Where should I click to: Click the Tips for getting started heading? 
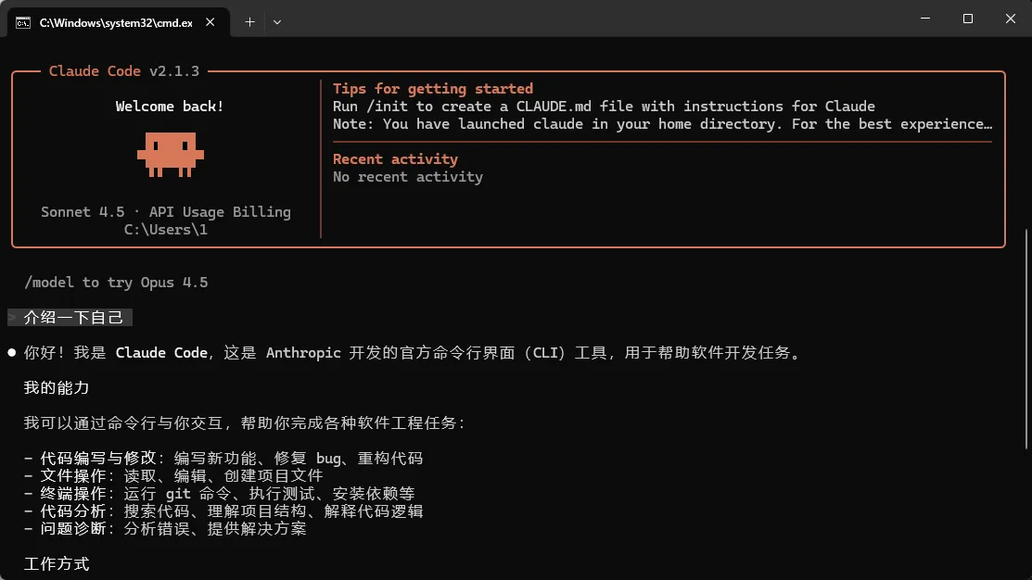point(432,89)
